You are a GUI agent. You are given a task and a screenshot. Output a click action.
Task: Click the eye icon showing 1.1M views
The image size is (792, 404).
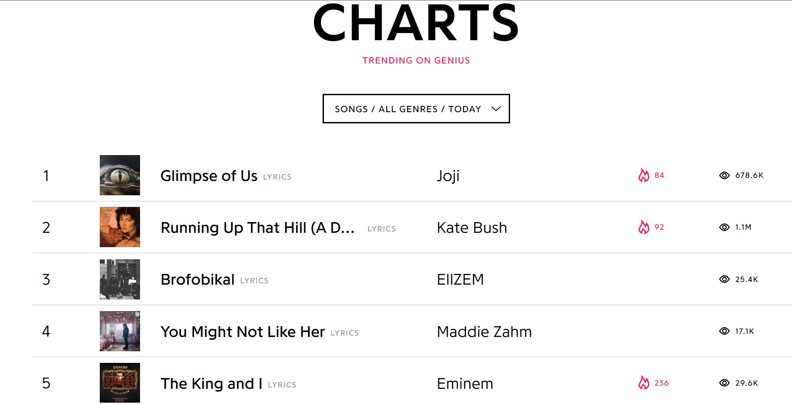[724, 227]
